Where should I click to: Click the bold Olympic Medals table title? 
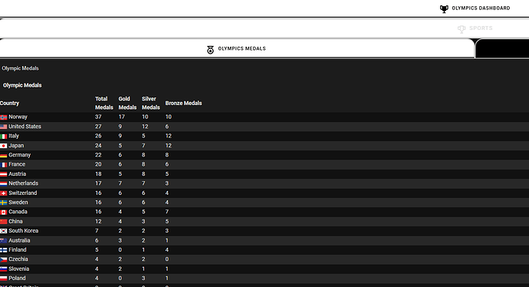click(22, 85)
